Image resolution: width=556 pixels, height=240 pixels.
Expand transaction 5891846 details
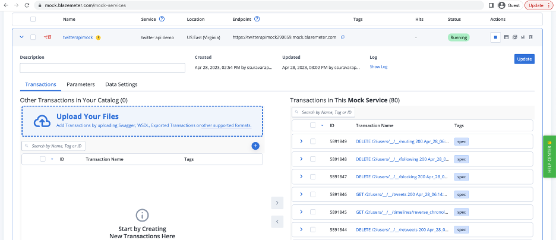point(301,194)
